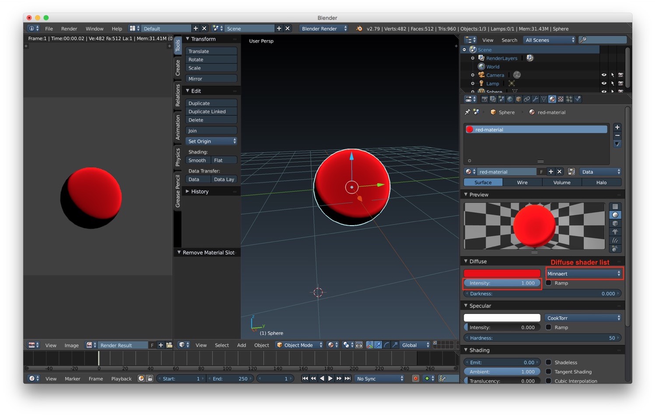Click the Smooth shading button
The height and width of the screenshot is (417, 655).
click(198, 160)
